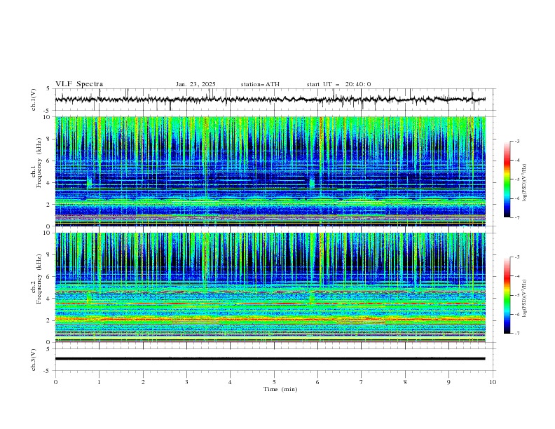The height and width of the screenshot is (429, 555).
Task: Click time axis tick label "8"
Action: [x=405, y=382]
